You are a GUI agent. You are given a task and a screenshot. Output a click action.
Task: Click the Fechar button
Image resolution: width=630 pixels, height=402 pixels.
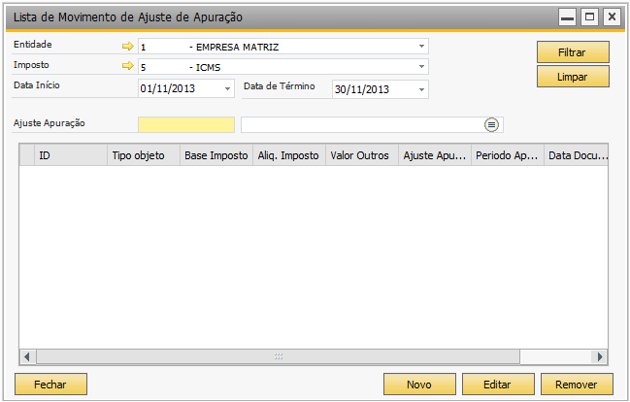tap(50, 385)
